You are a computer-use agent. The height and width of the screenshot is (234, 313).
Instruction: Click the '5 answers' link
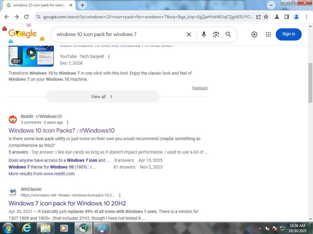click(x=18, y=152)
